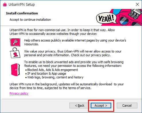Image resolution: width=142 pixels, height=113 pixels.
Task: Click the UrbanVPN robot logo in title bar
Action: pyautogui.click(x=5, y=5)
